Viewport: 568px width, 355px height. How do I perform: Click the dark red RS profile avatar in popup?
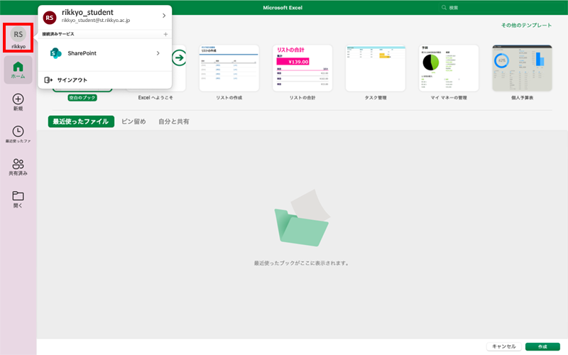[x=50, y=17]
